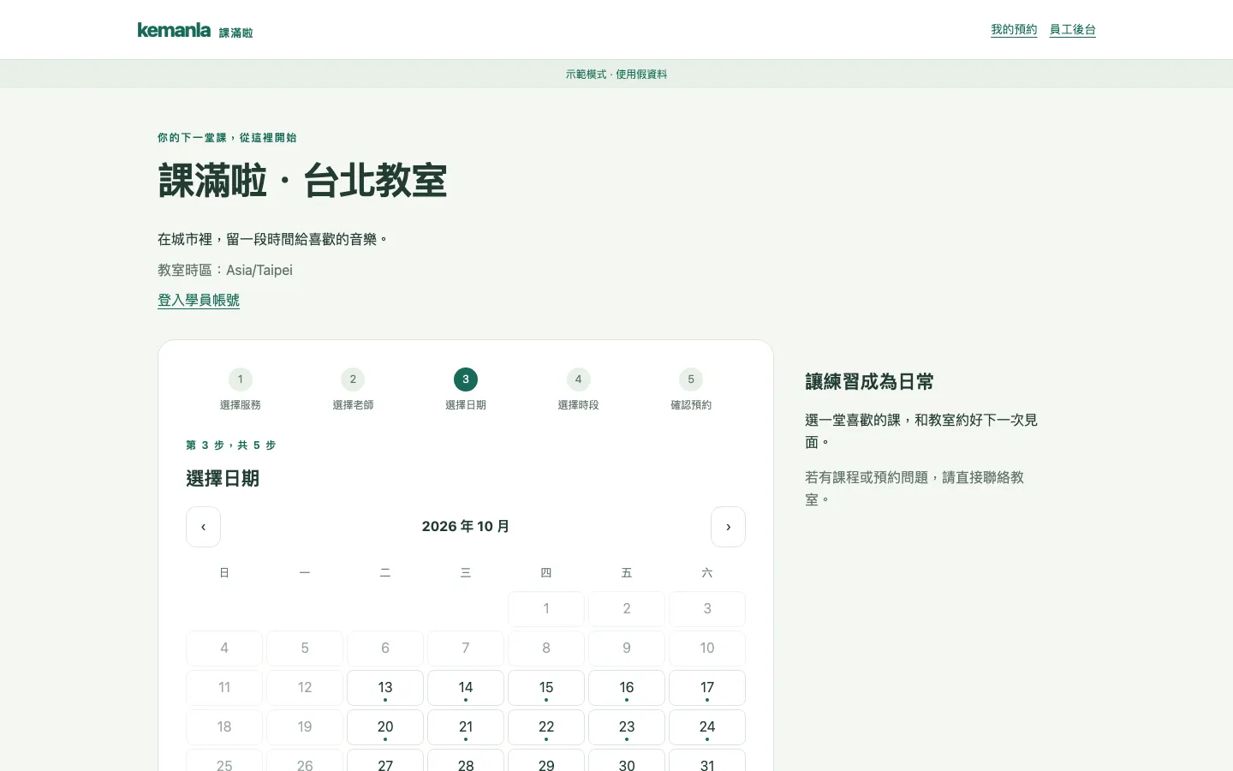The image size is (1233, 771).
Task: Choose date 17
Action: pyautogui.click(x=707, y=688)
